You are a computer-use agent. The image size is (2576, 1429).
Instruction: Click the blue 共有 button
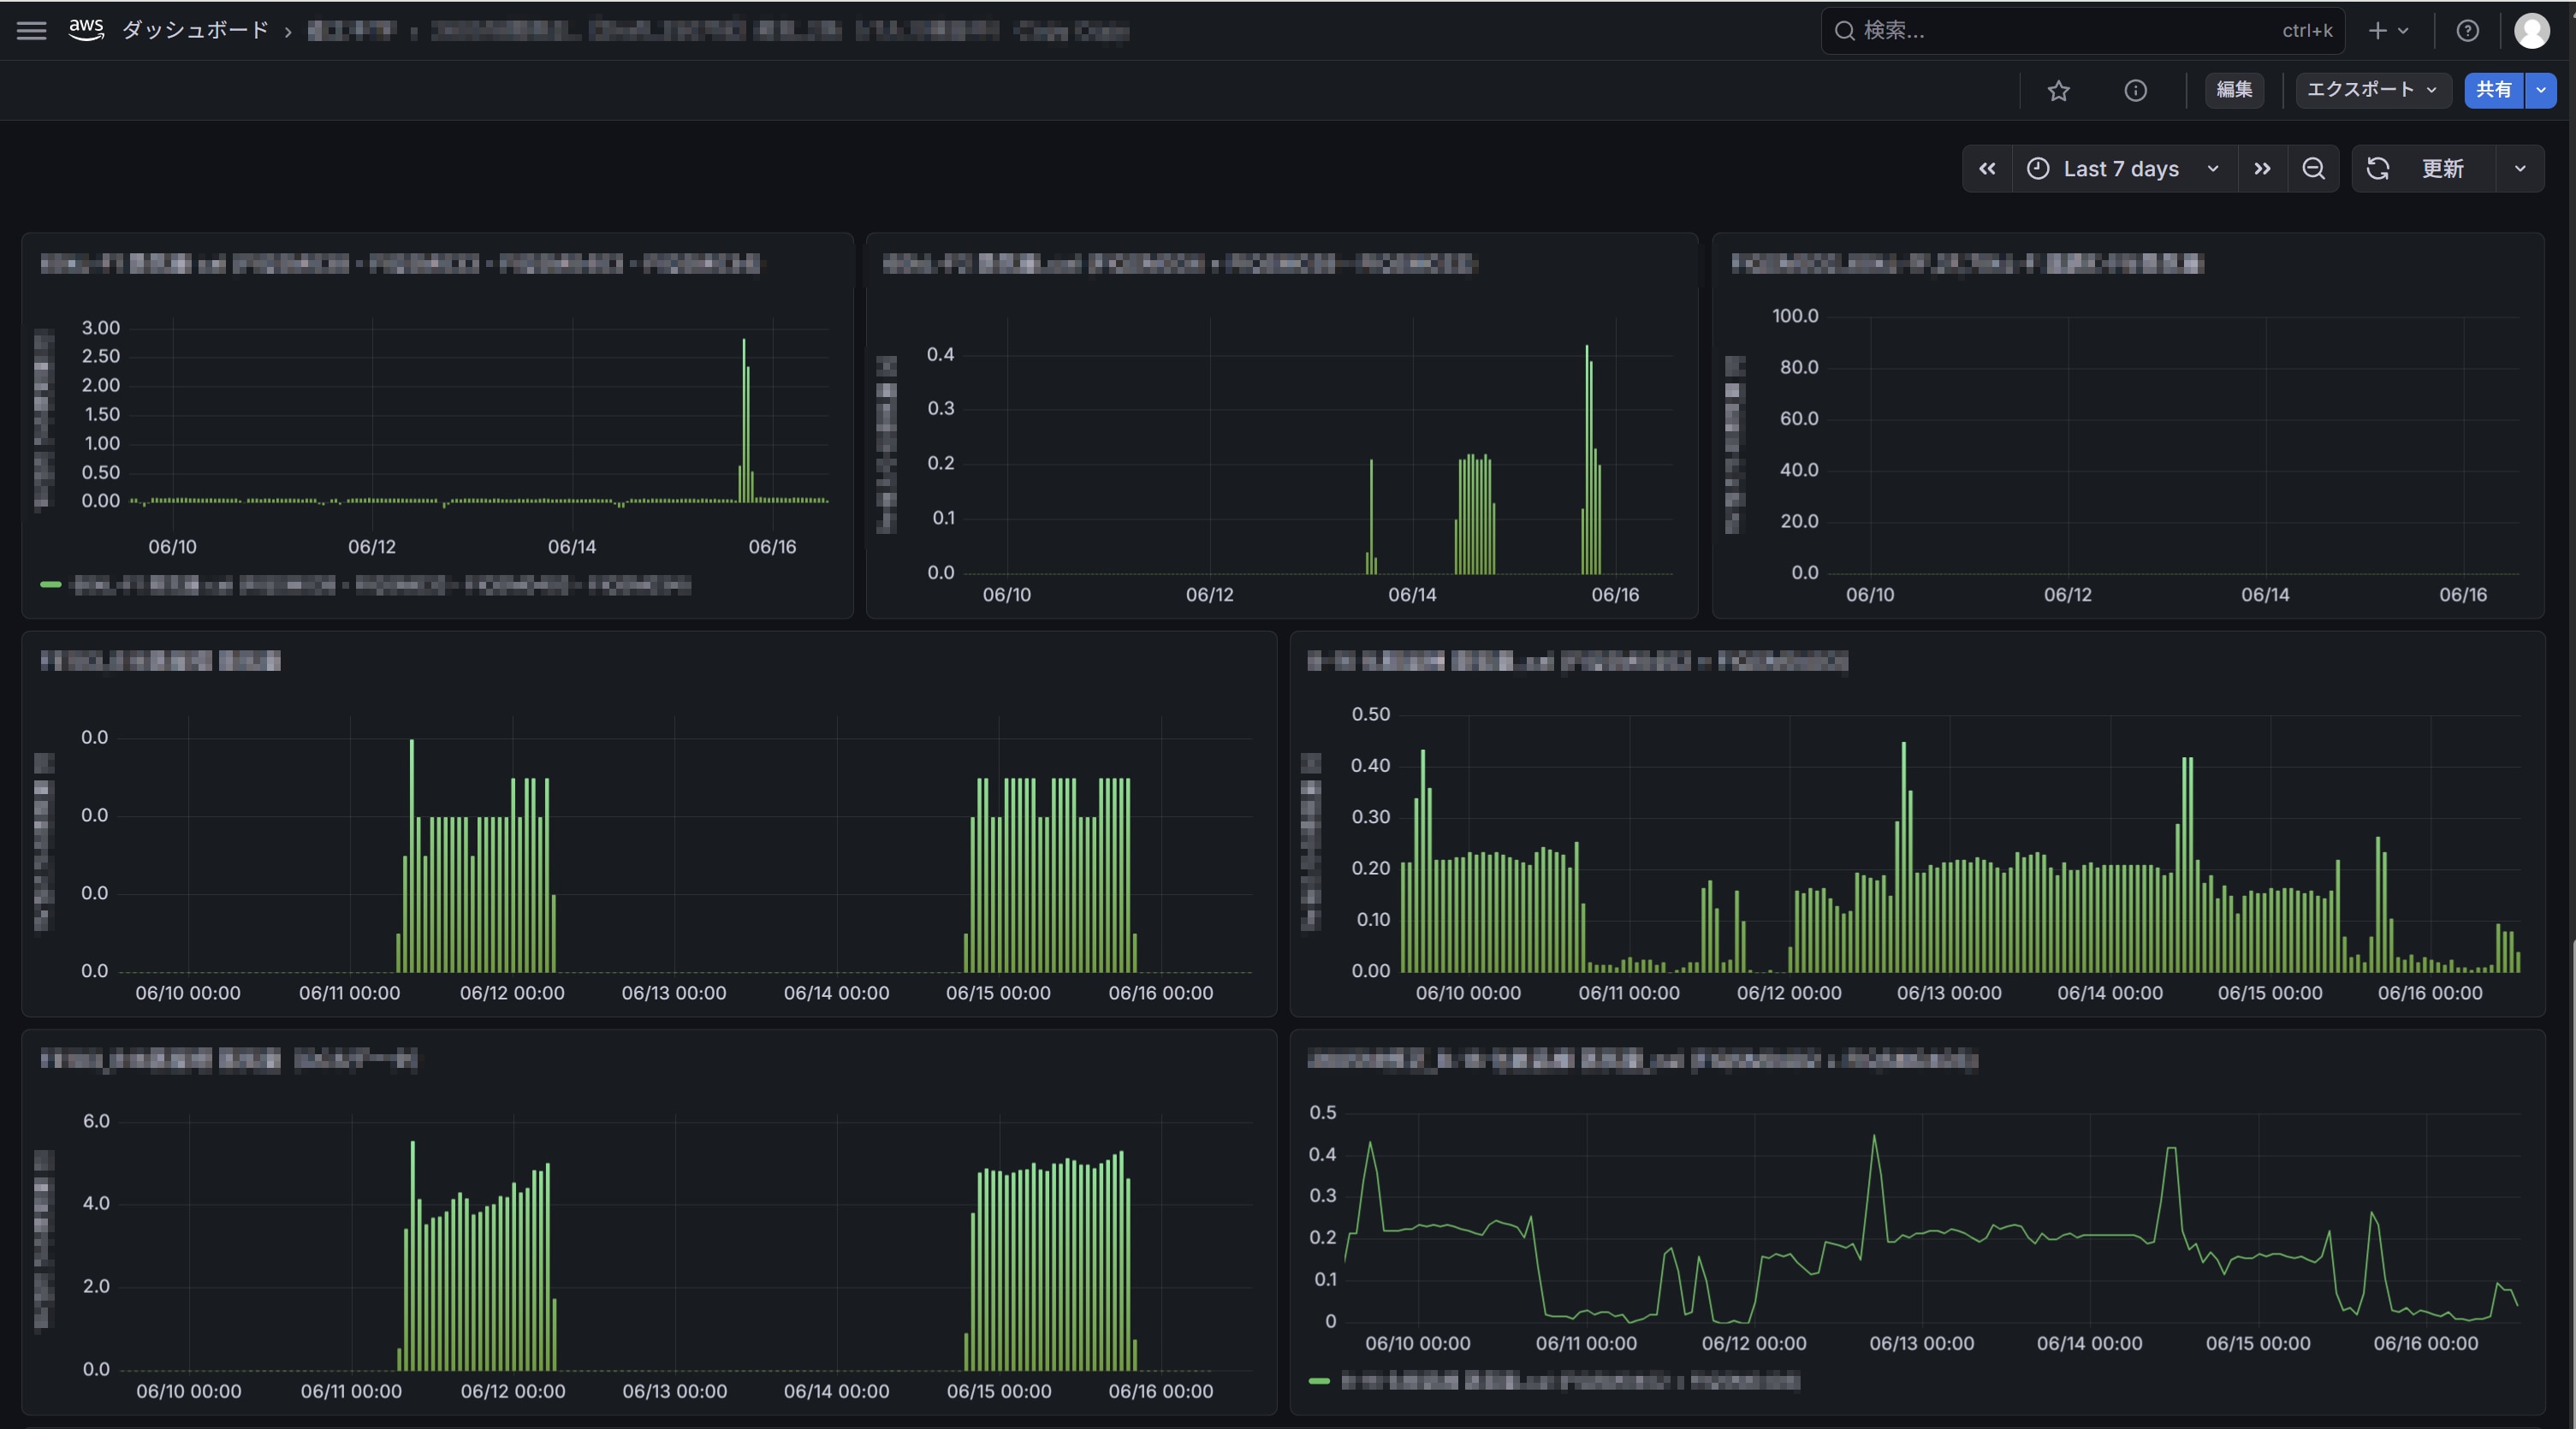tap(2494, 90)
